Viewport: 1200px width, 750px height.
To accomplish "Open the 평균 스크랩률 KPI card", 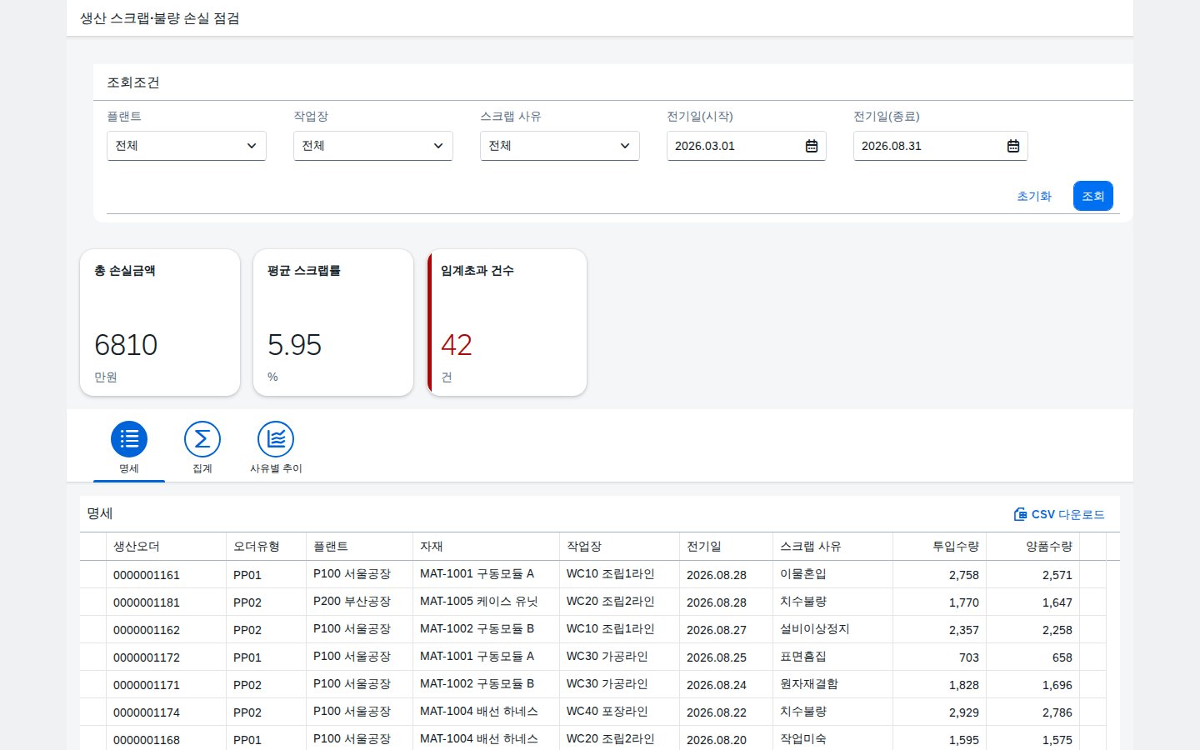I will click(x=333, y=322).
